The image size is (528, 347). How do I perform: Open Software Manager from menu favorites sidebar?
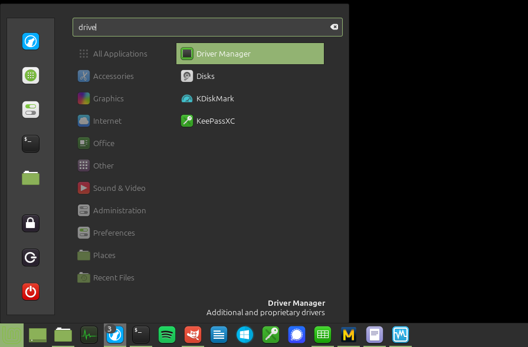pyautogui.click(x=31, y=75)
